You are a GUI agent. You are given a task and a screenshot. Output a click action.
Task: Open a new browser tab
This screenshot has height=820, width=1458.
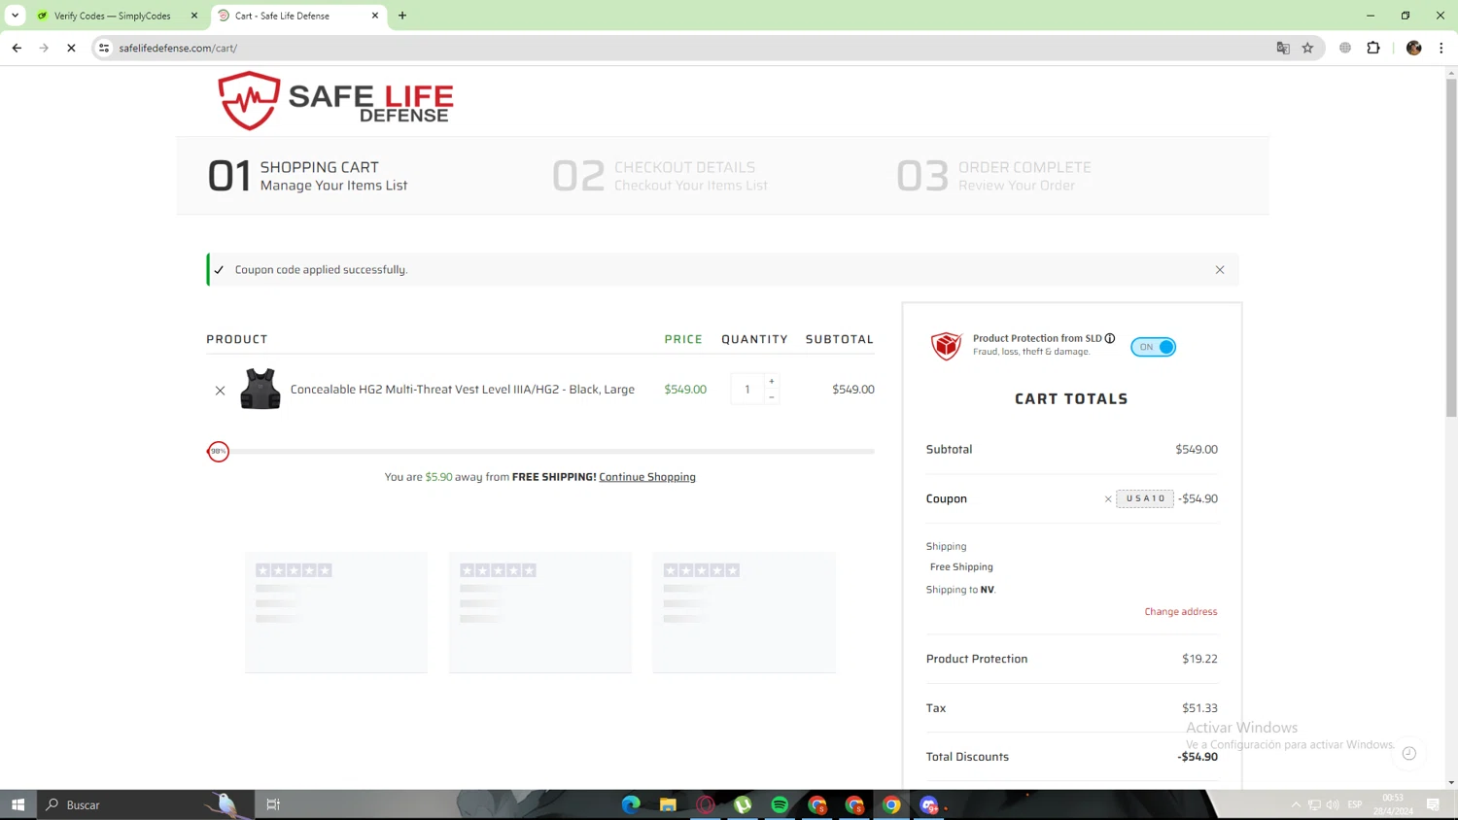[x=402, y=16]
